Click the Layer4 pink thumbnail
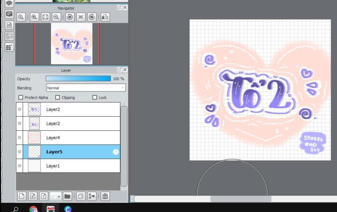Image resolution: width=337 pixels, height=212 pixels. point(34,137)
